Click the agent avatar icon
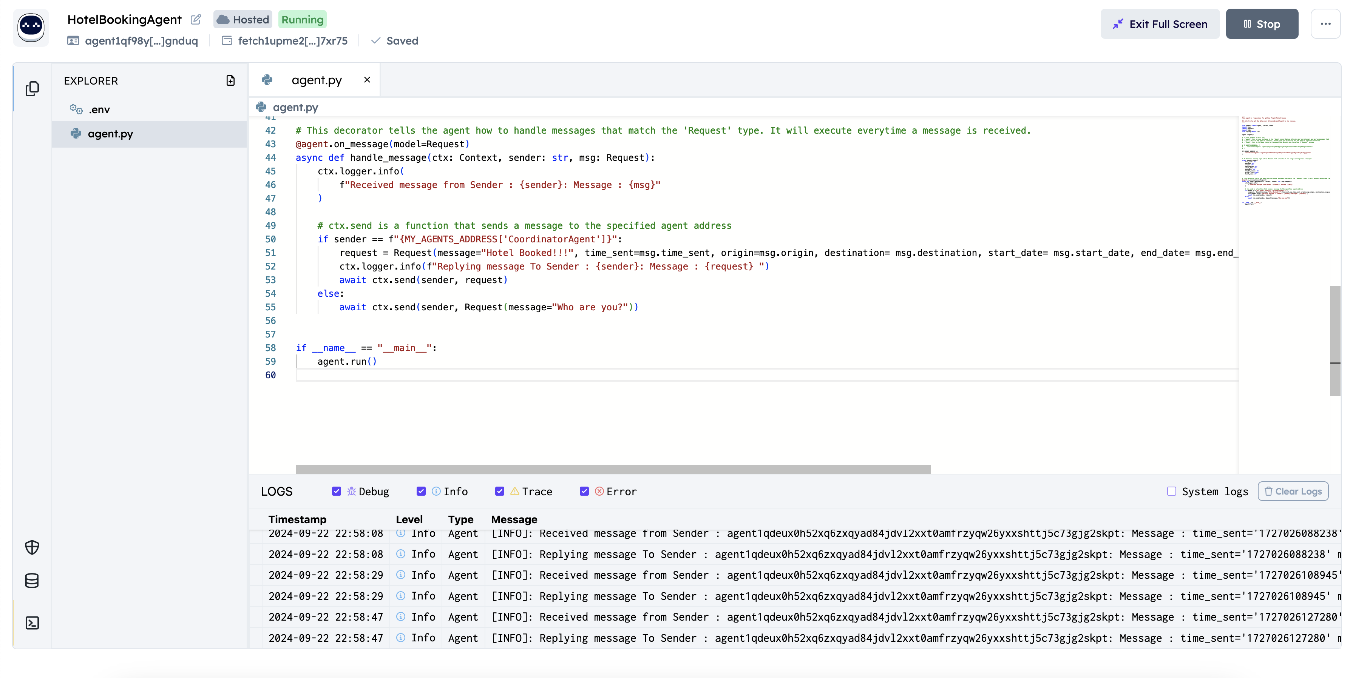 (x=31, y=27)
